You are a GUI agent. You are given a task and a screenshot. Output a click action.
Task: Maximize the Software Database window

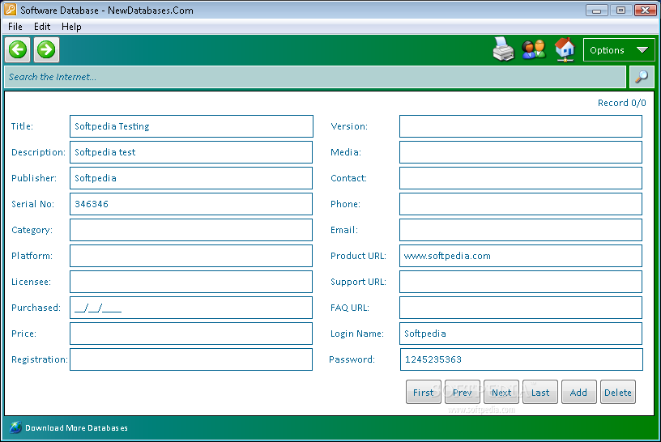[620, 10]
